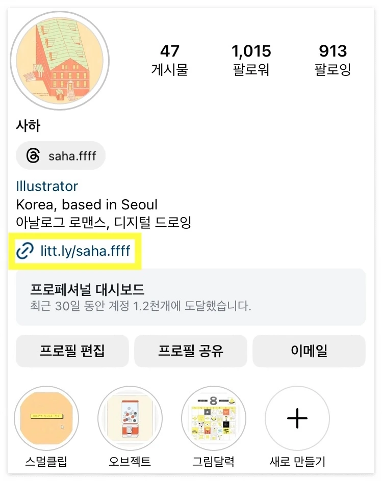Open the 1,015 팔로워 list
Viewport: 382px width, 481px height.
pos(251,60)
